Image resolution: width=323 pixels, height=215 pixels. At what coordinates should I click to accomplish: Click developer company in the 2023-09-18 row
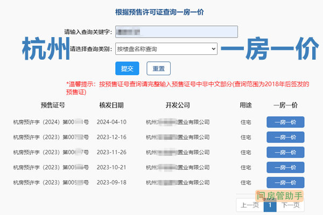point(178,183)
